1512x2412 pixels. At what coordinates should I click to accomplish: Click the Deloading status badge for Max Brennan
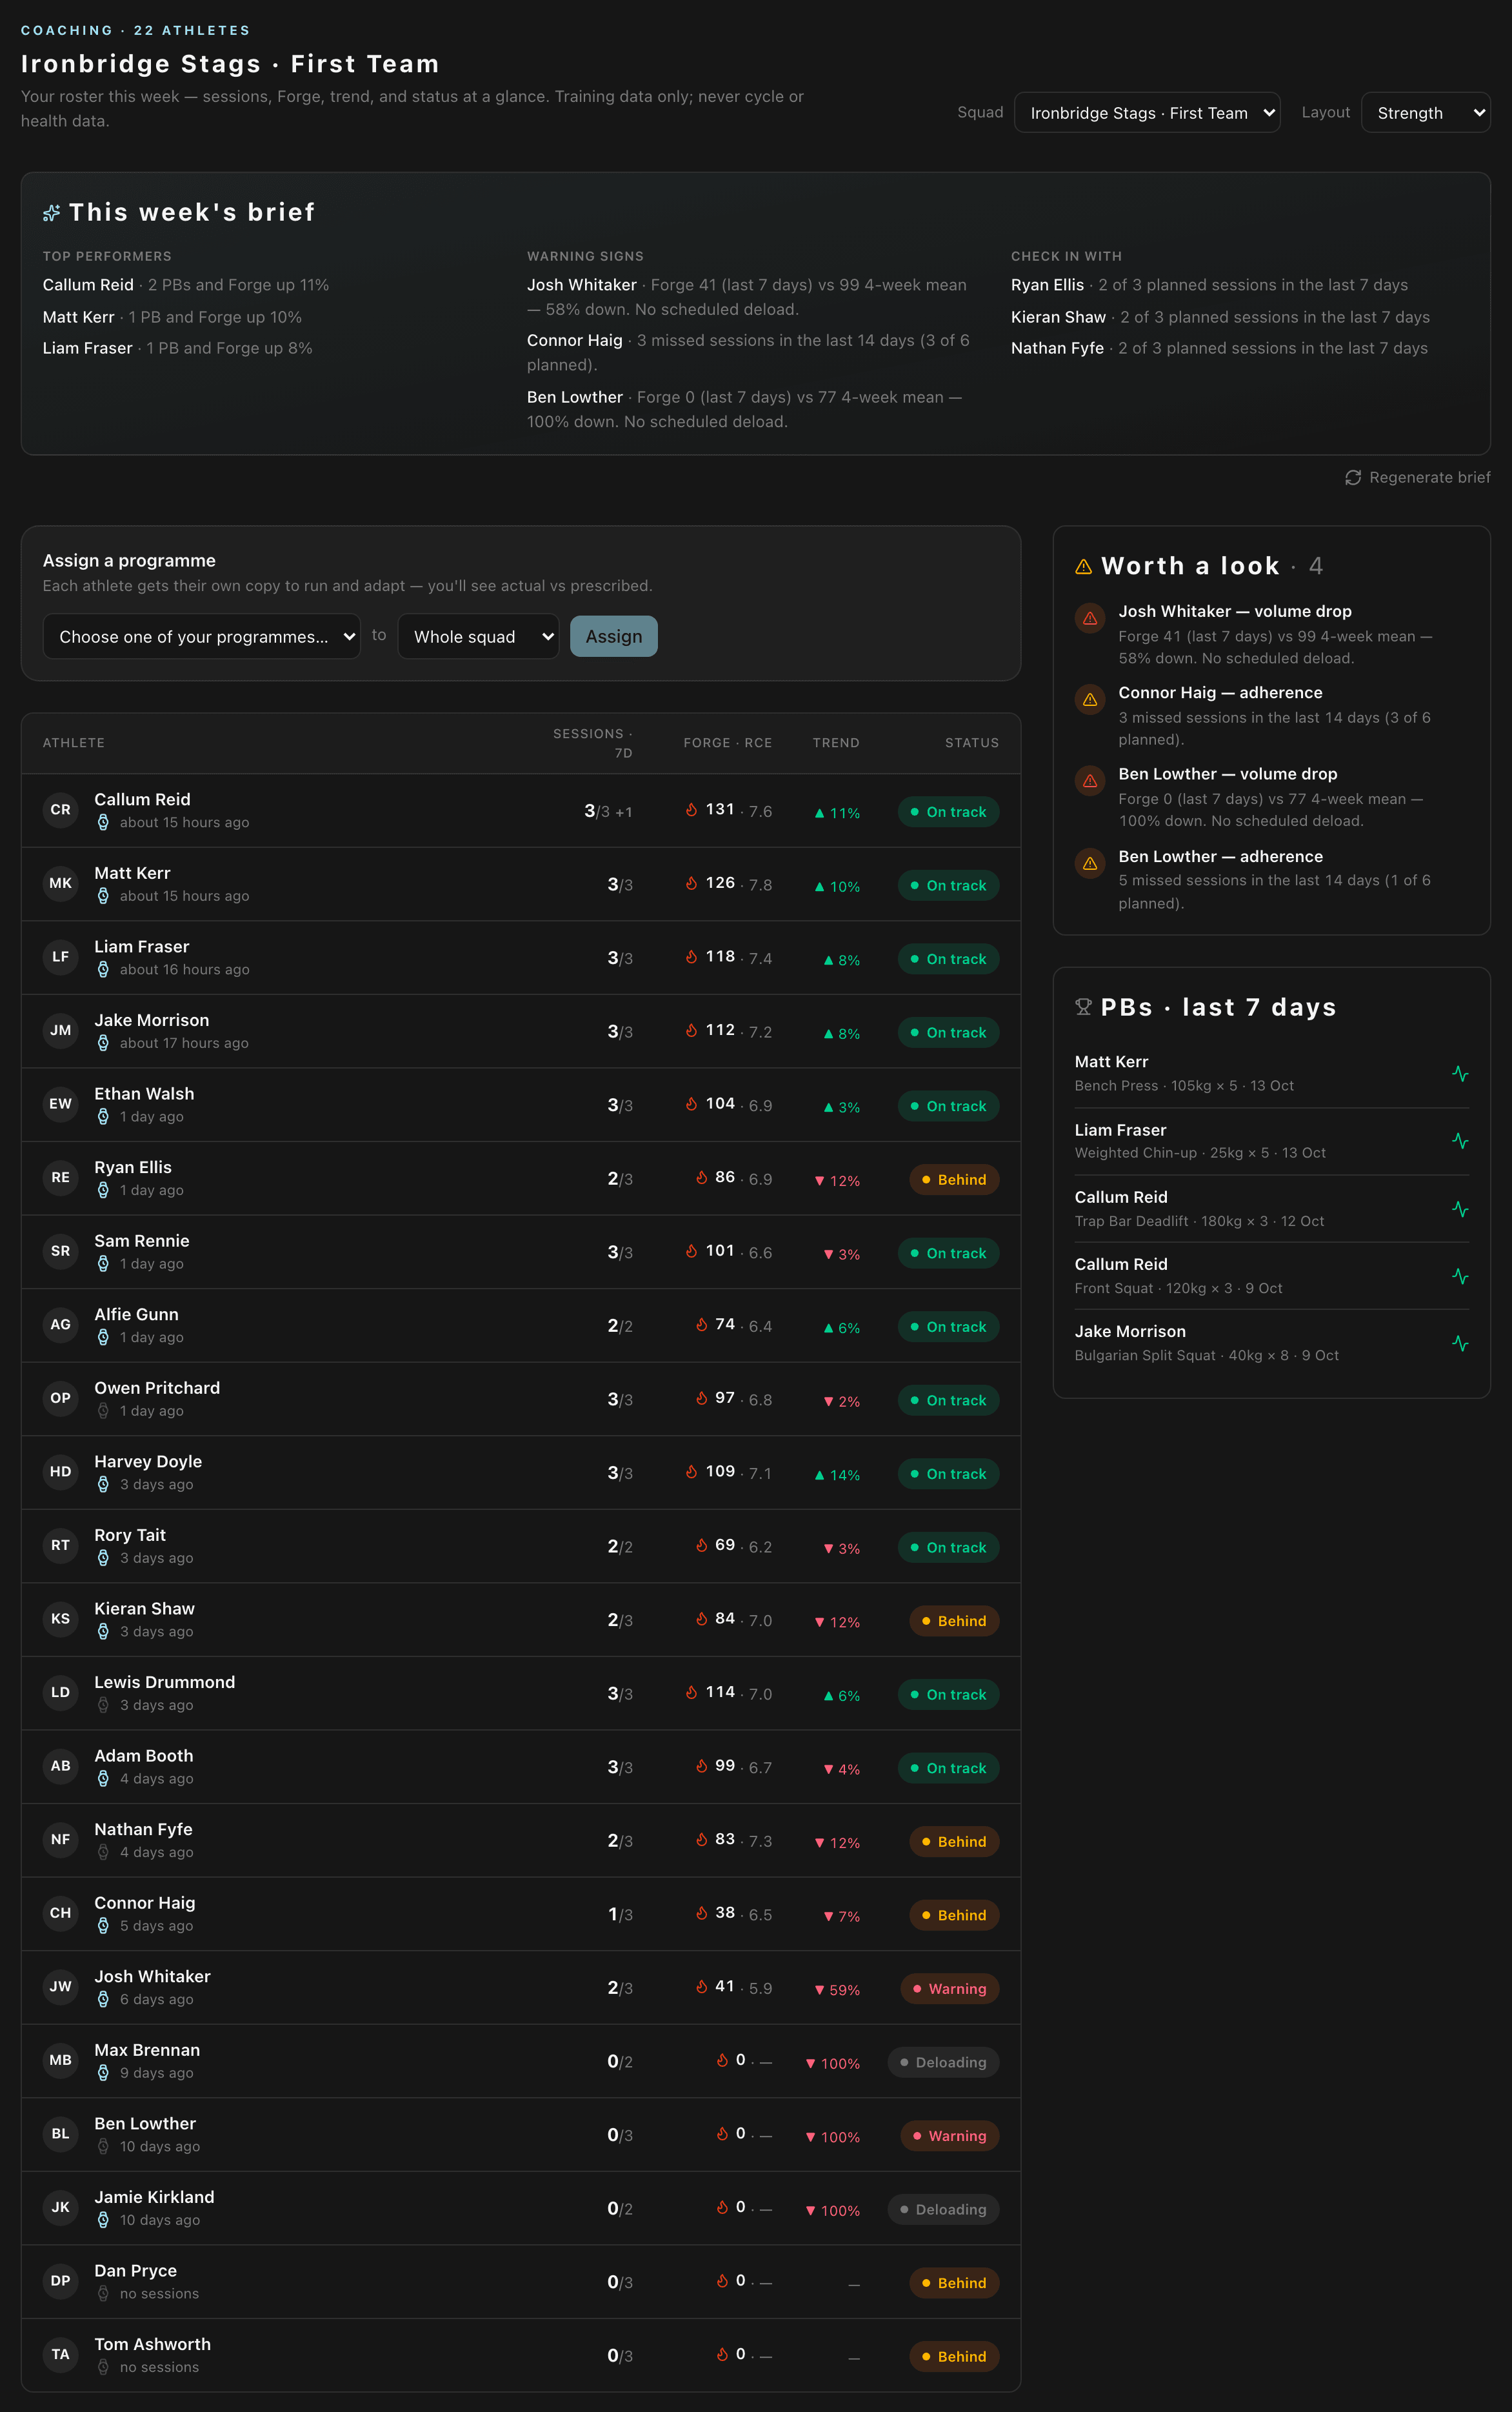tap(943, 2063)
